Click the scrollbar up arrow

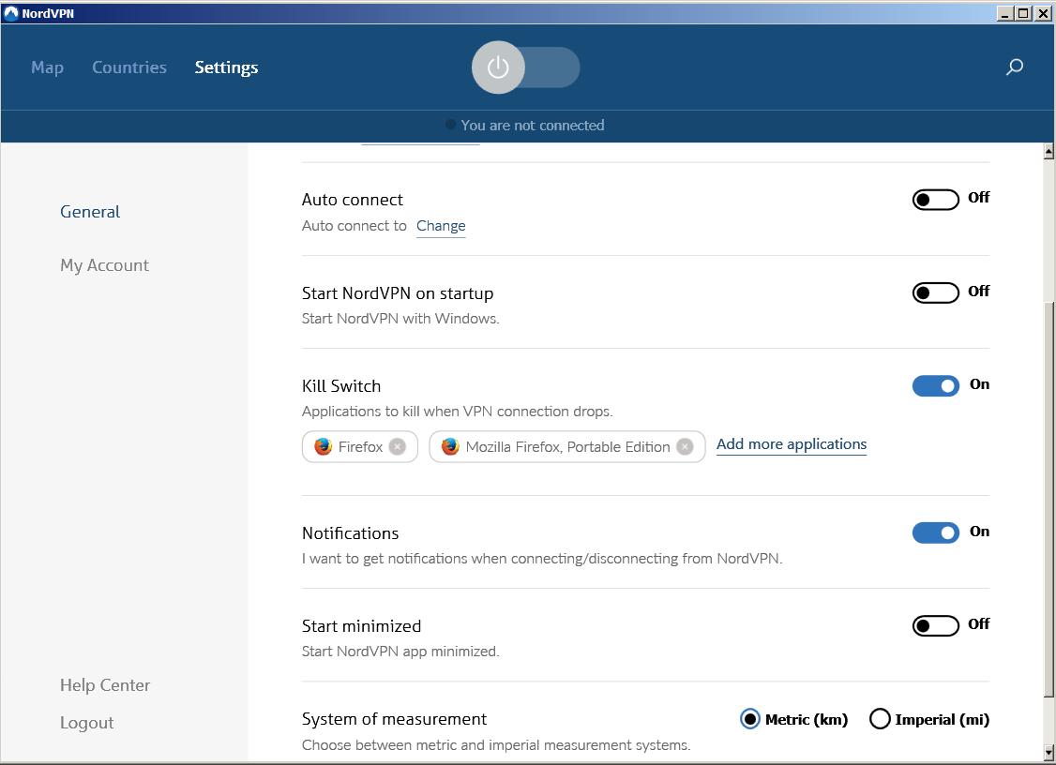click(x=1048, y=152)
